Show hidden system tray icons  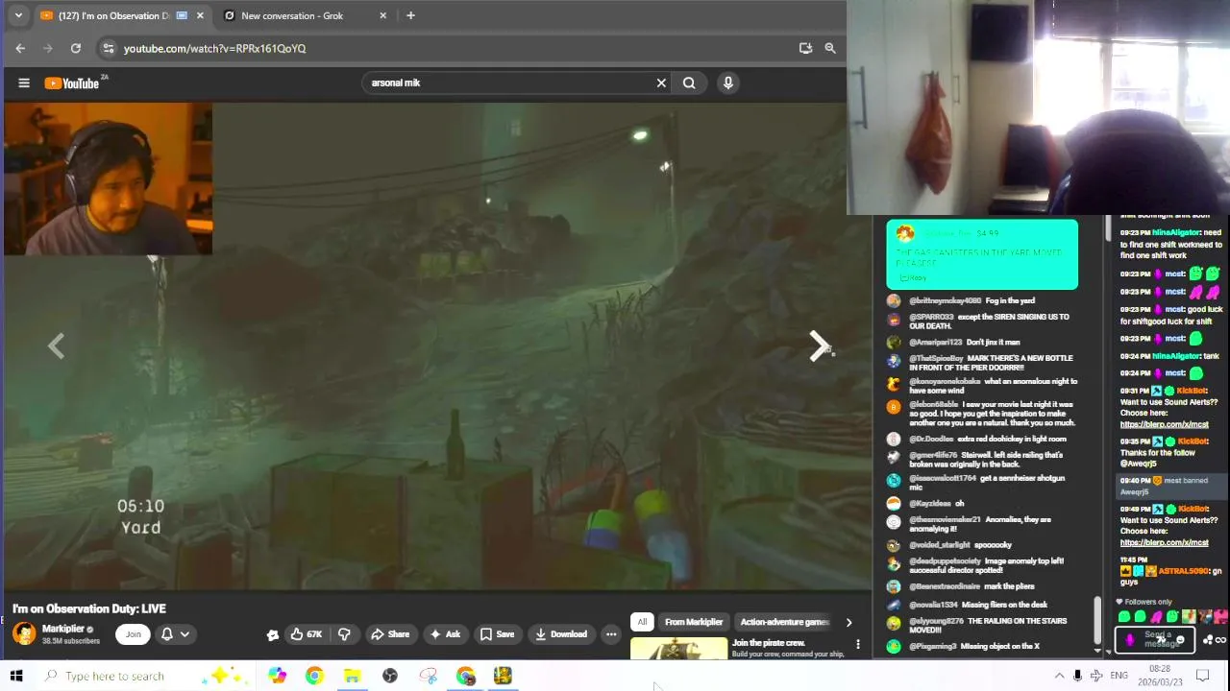pyautogui.click(x=1059, y=677)
